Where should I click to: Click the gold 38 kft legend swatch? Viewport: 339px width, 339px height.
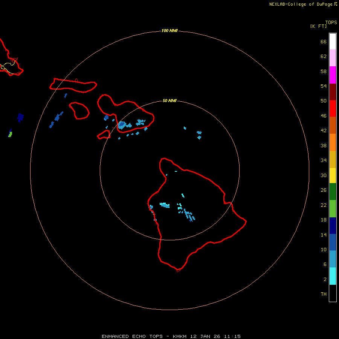[333, 159]
